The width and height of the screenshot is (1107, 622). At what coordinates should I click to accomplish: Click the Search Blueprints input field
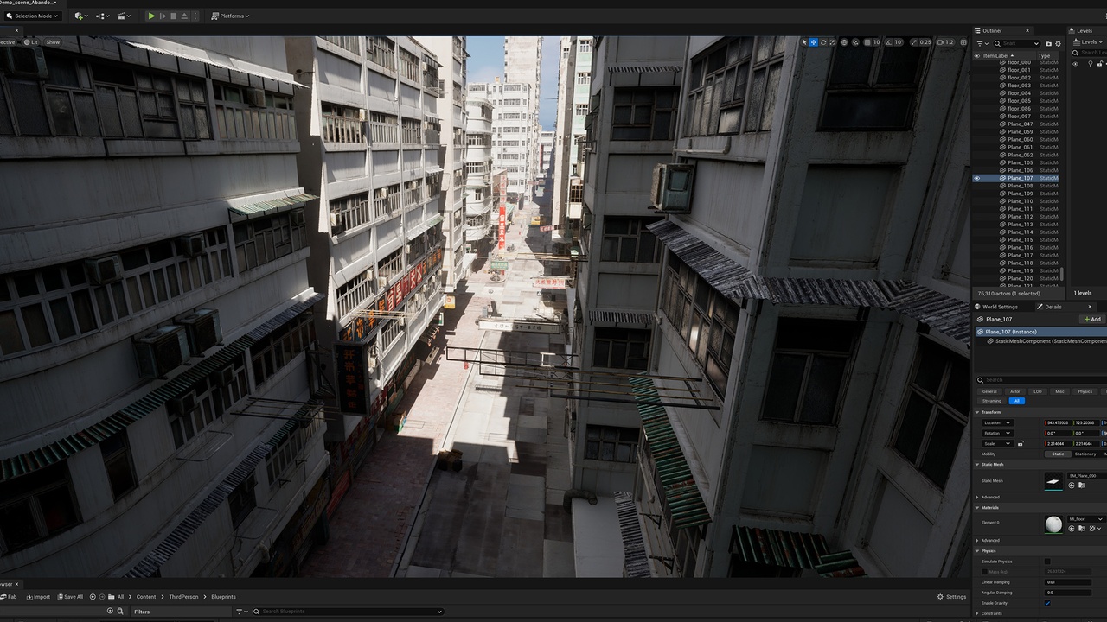click(346, 611)
